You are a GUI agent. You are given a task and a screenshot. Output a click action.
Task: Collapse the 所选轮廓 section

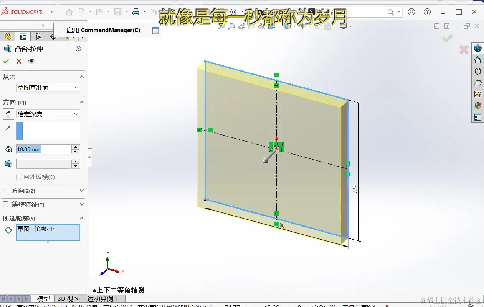coord(81,218)
